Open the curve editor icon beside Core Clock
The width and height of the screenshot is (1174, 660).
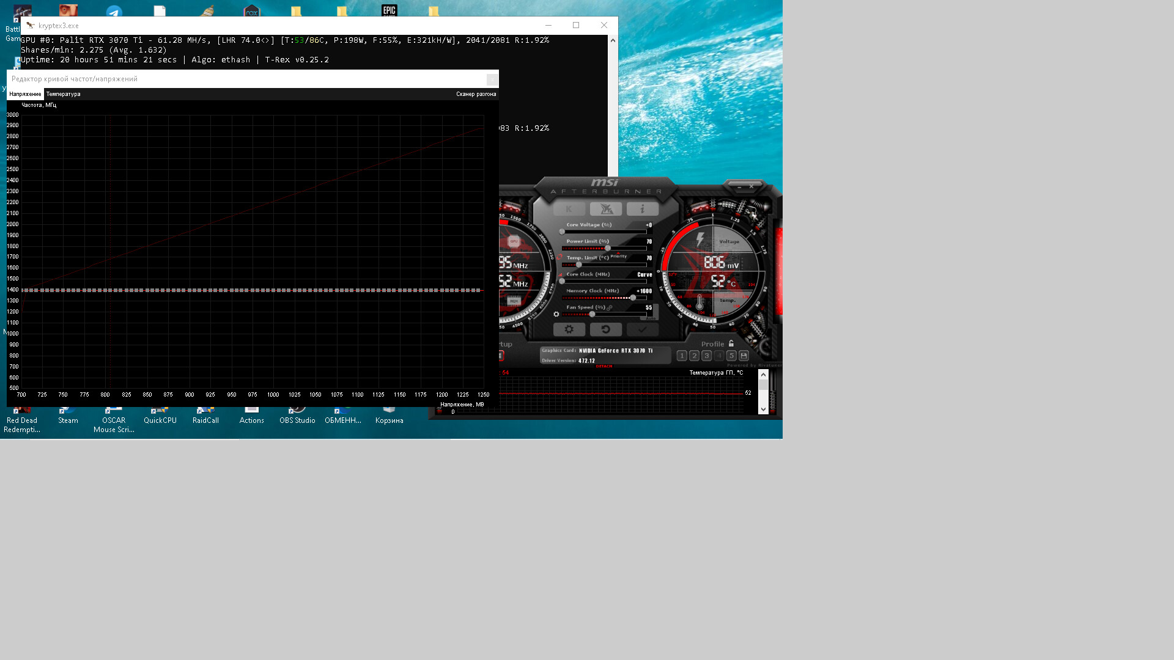click(x=560, y=274)
